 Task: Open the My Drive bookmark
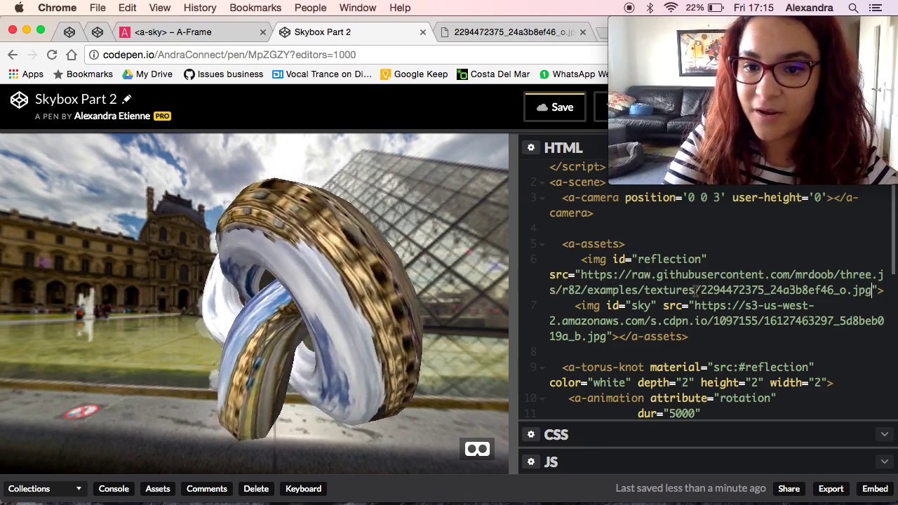(147, 74)
